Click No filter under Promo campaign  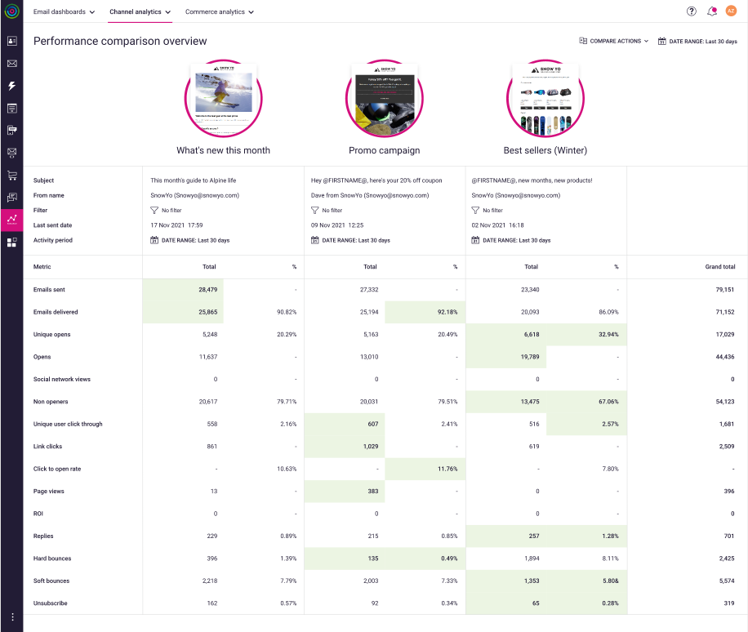[x=331, y=210]
